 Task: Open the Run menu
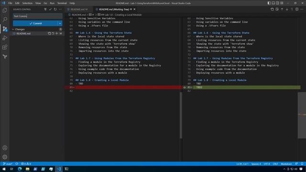coord(52,3)
